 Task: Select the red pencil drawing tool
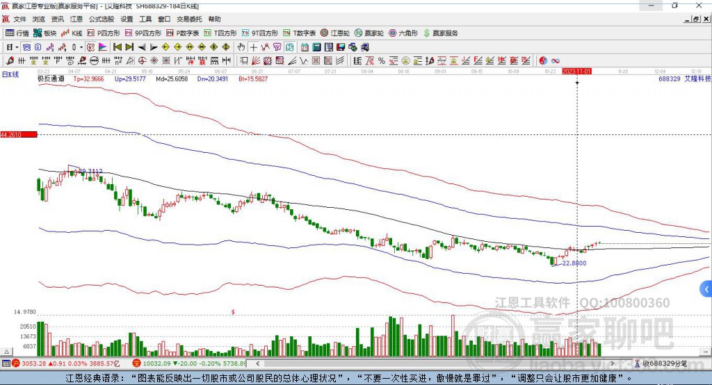(x=9, y=61)
